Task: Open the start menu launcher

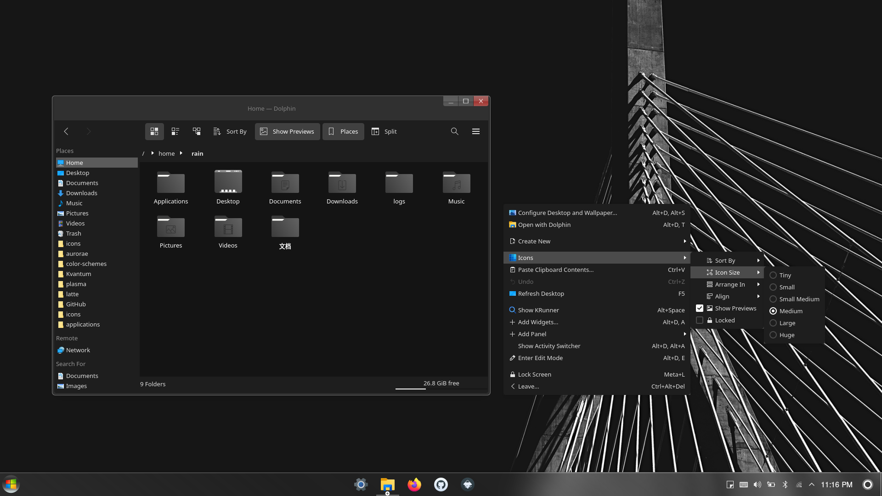Action: pyautogui.click(x=11, y=485)
